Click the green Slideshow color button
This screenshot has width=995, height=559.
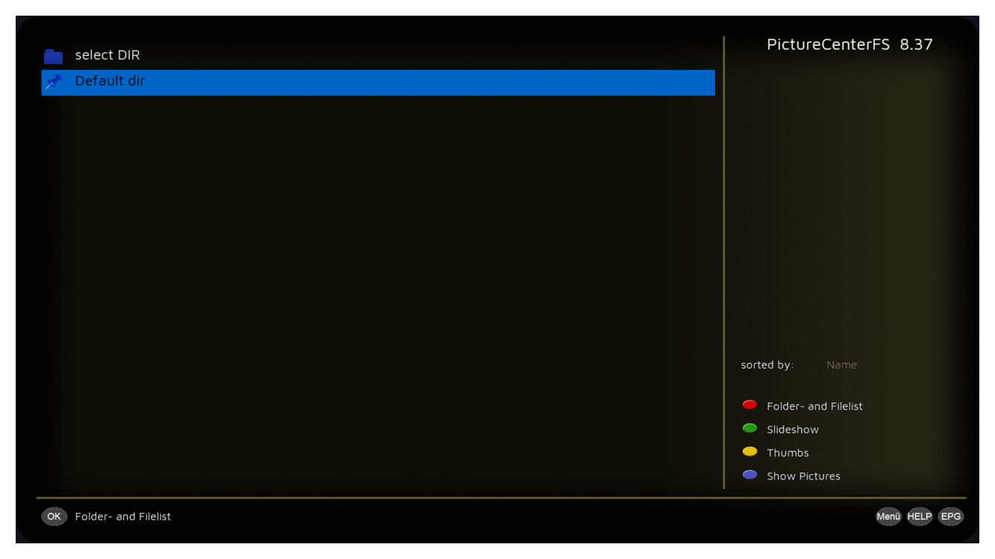pos(749,429)
